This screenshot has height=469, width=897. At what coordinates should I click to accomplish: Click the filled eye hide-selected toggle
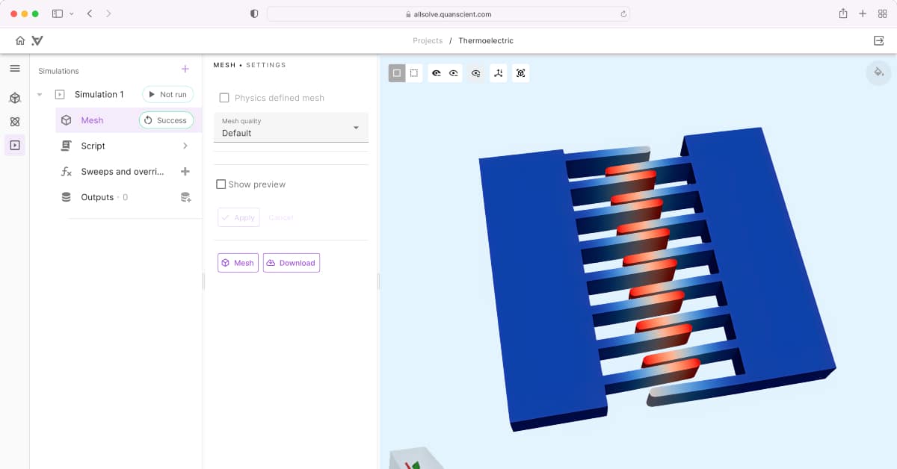click(x=437, y=73)
